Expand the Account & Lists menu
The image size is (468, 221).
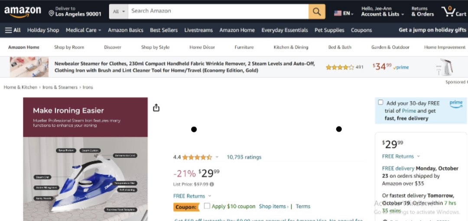382,14
